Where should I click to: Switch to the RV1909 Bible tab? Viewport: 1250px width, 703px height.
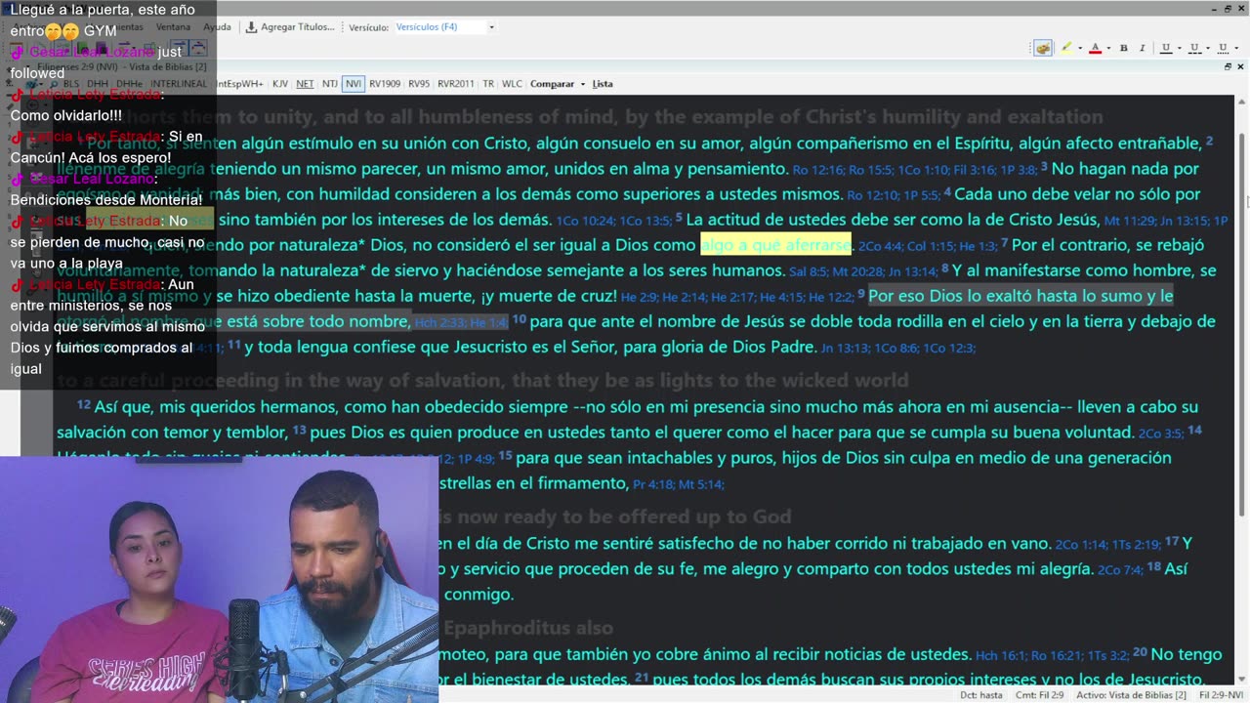coord(385,84)
